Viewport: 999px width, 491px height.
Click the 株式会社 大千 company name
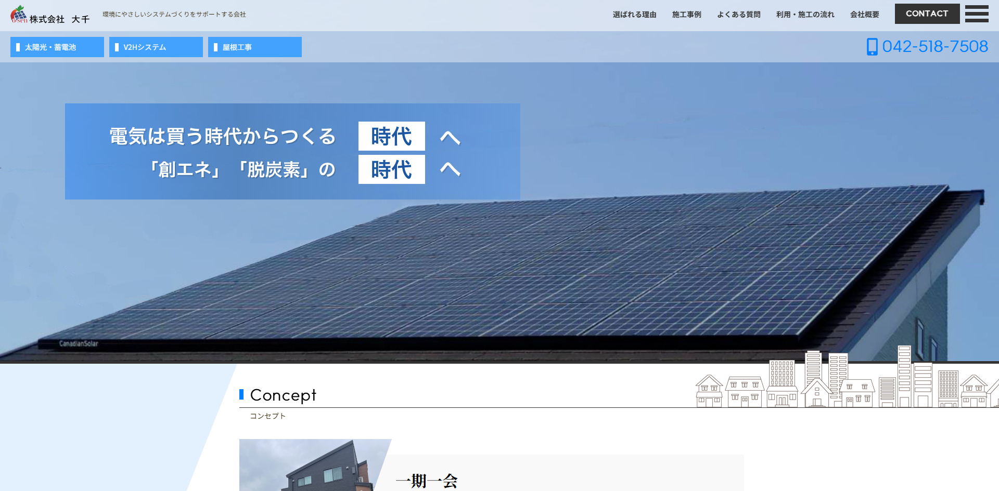(59, 19)
